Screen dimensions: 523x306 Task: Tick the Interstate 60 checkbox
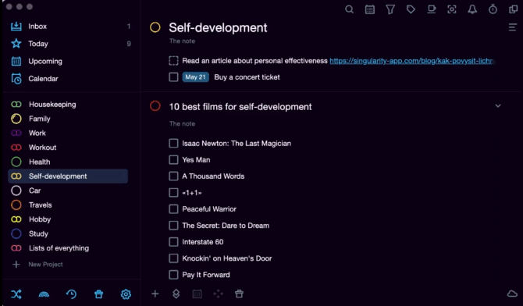pos(173,242)
